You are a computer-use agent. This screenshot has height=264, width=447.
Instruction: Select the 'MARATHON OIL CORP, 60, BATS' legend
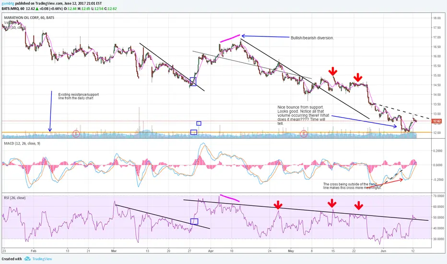coord(29,18)
